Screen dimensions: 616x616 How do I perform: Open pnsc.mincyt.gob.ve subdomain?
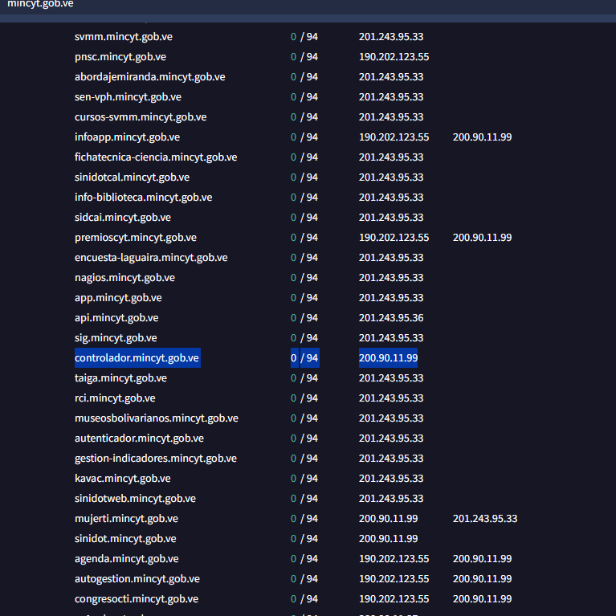[x=120, y=56]
